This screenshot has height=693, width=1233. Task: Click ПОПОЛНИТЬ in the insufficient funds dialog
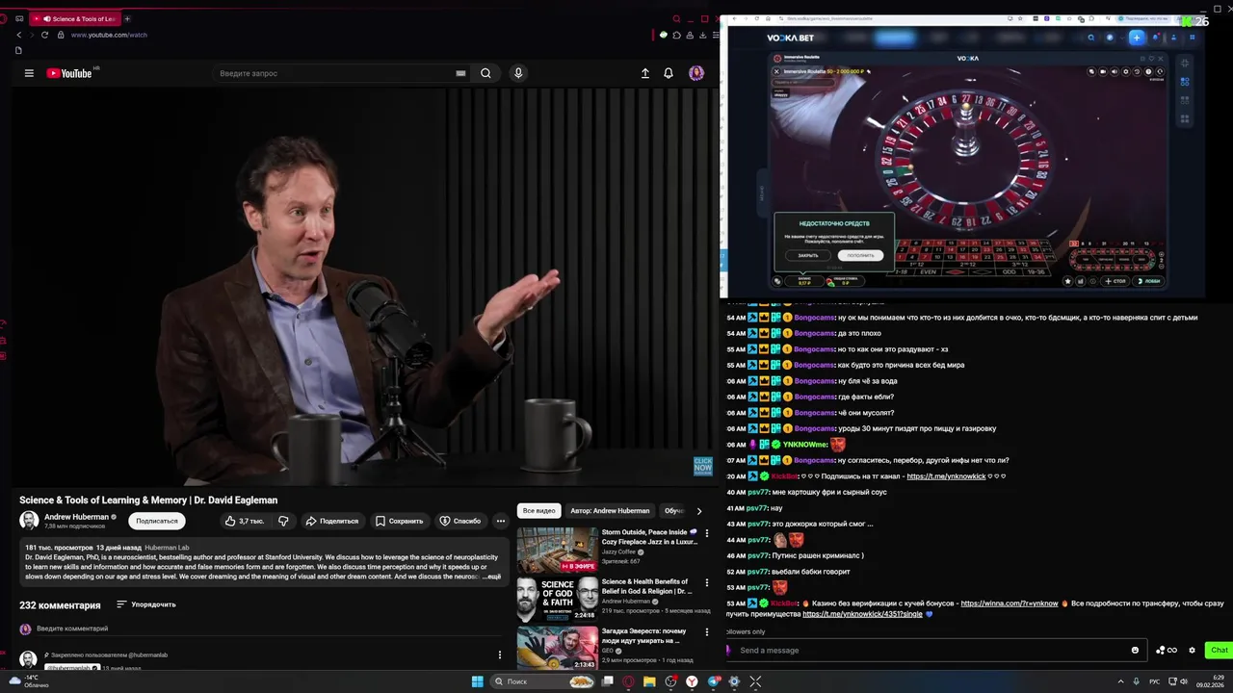(x=860, y=255)
